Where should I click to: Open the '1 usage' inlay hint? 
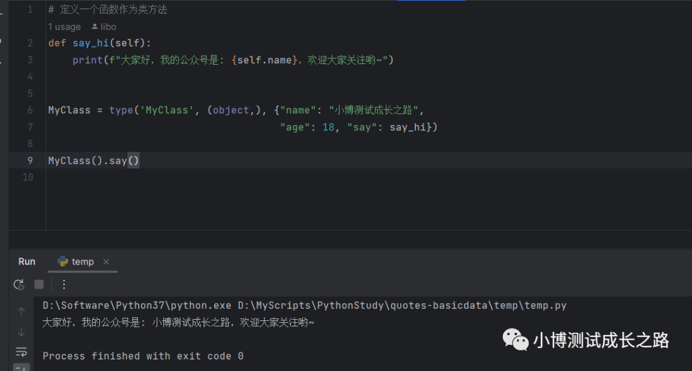pos(64,27)
